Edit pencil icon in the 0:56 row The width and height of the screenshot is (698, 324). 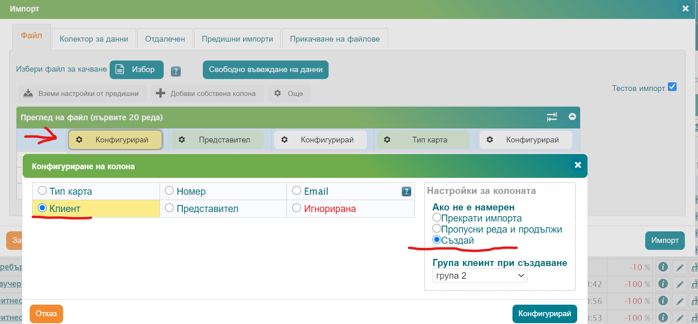[x=680, y=301]
